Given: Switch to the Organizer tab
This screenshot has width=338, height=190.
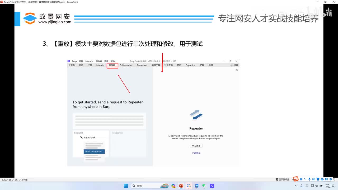Looking at the screenshot, I should pyautogui.click(x=191, y=65).
